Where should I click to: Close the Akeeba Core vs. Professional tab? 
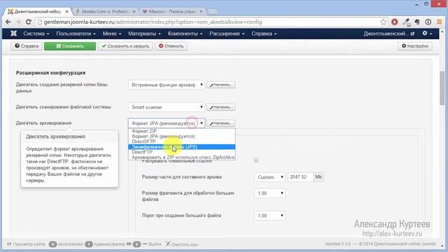pyautogui.click(x=134, y=11)
